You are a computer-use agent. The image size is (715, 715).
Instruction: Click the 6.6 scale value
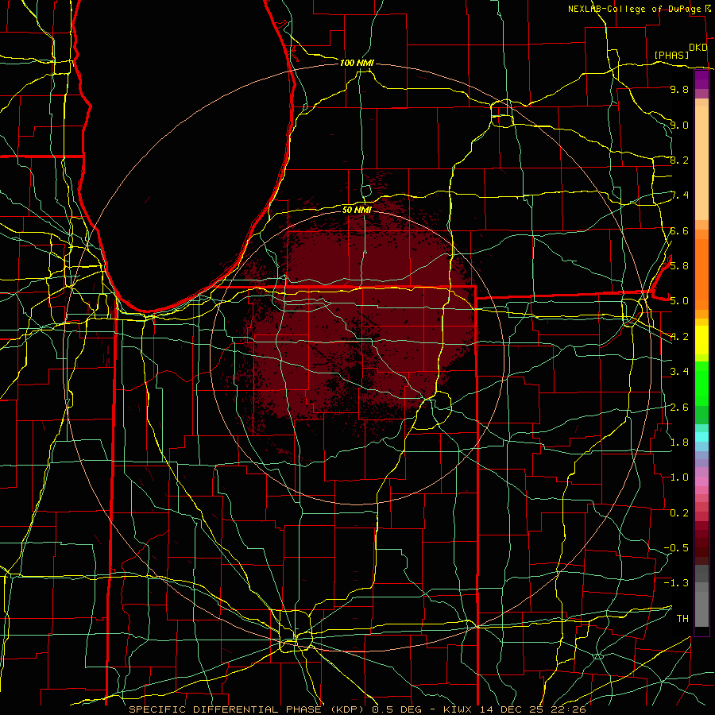(679, 230)
